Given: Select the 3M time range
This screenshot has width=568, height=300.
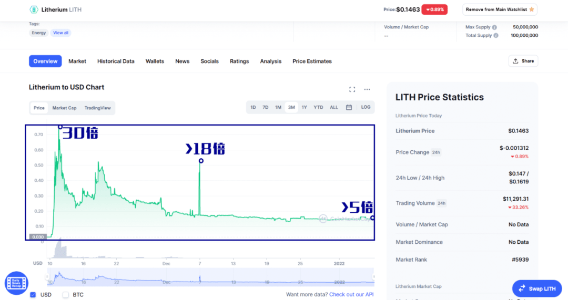Looking at the screenshot, I should pos(291,108).
